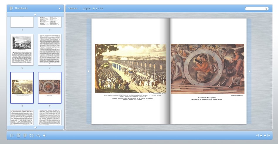This screenshot has width=278, height=144.
Task: Activate the zoom in magnifier tool
Action: [x=38, y=135]
